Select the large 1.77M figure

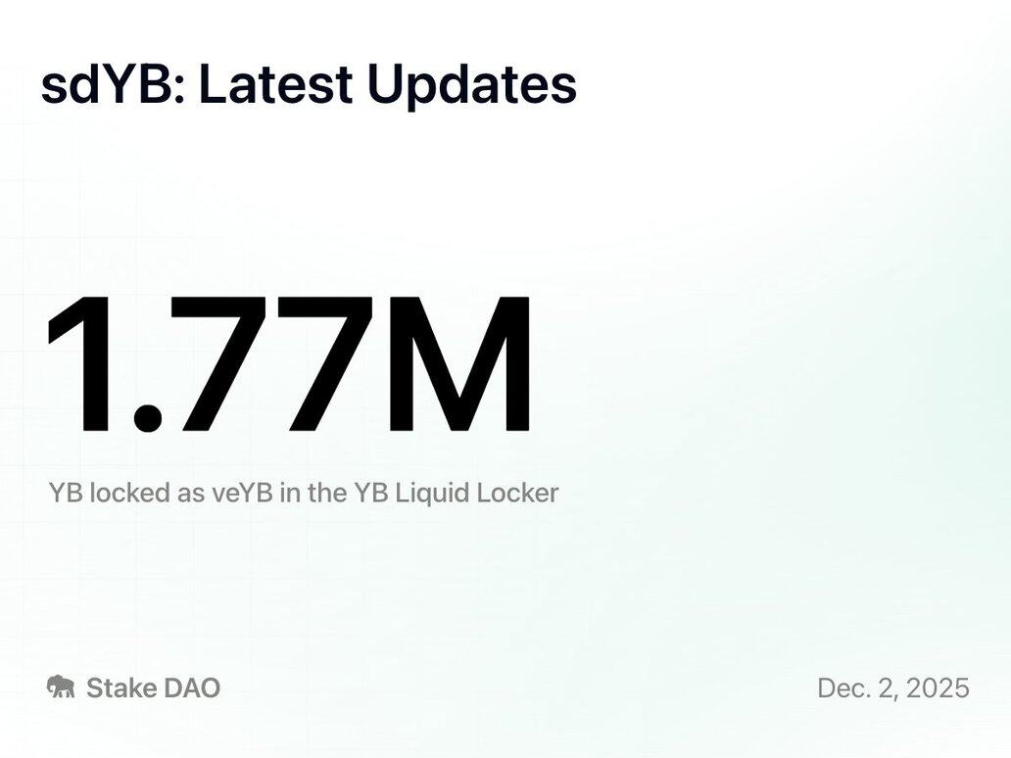291,364
